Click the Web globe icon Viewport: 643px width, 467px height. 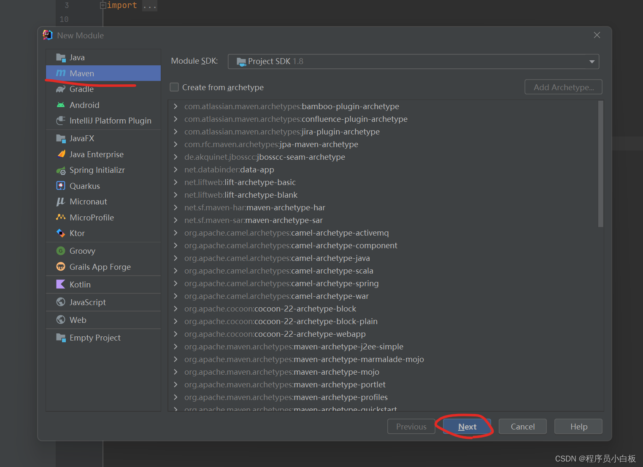tap(61, 320)
